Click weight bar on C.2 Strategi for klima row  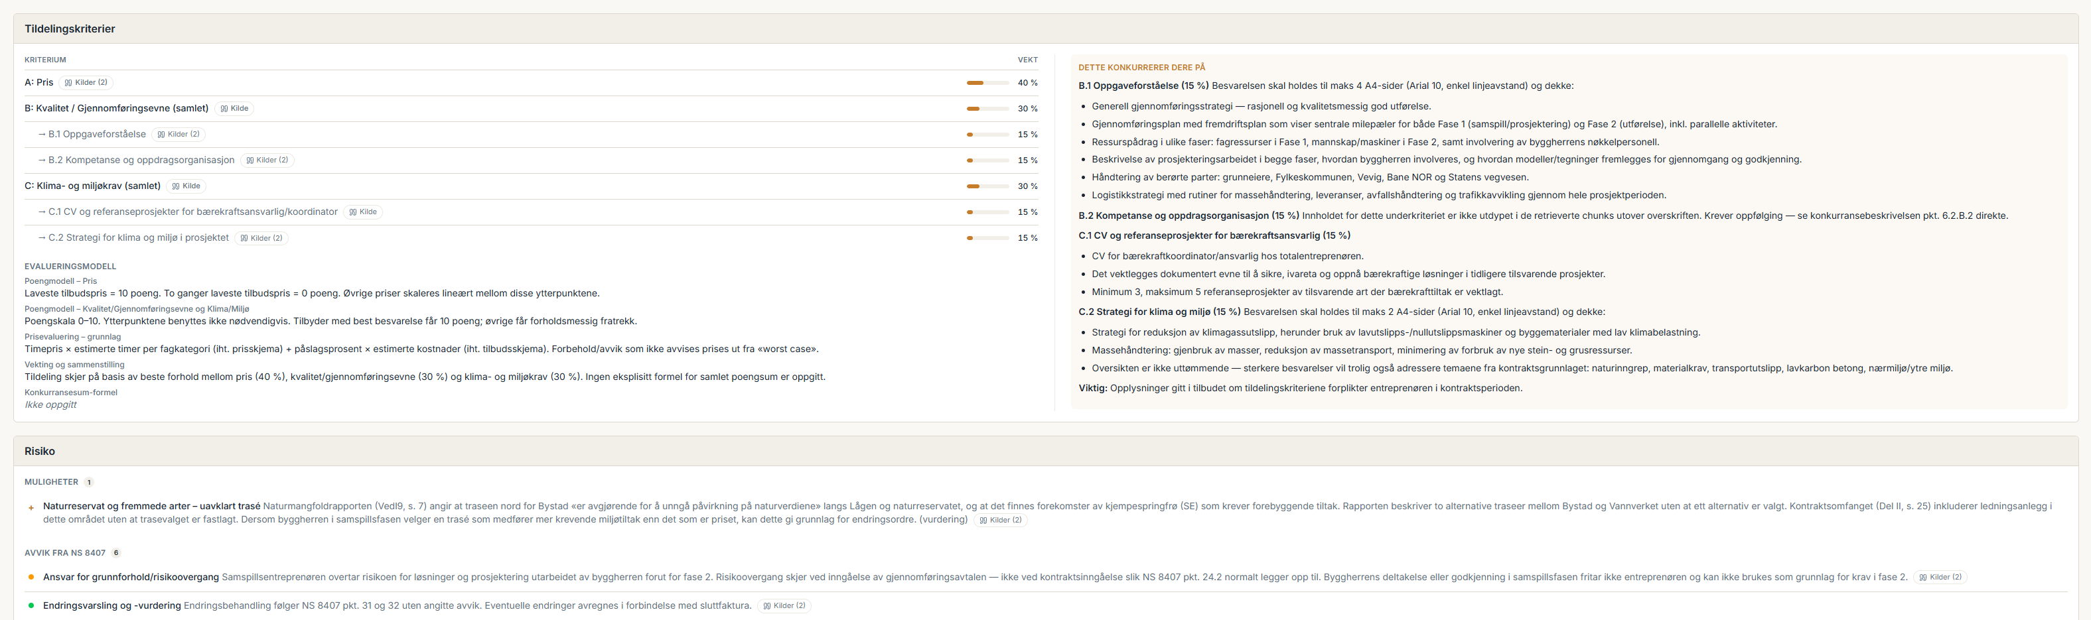tap(987, 239)
